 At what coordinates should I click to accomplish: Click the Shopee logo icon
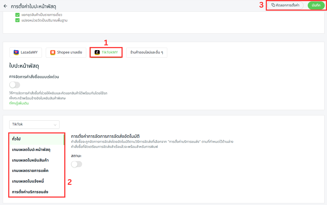tap(52, 52)
